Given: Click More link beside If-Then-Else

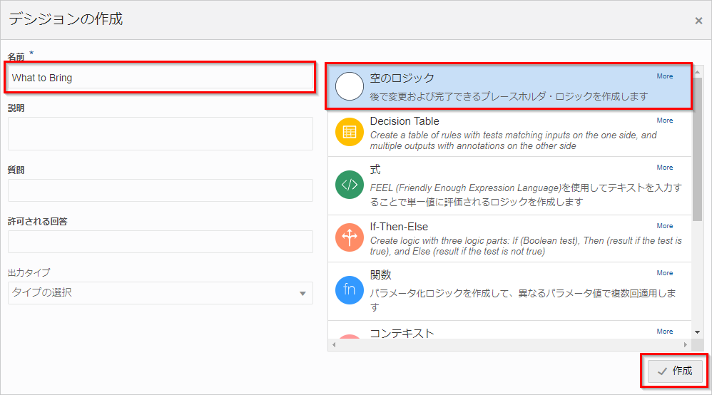Looking at the screenshot, I should click(664, 226).
